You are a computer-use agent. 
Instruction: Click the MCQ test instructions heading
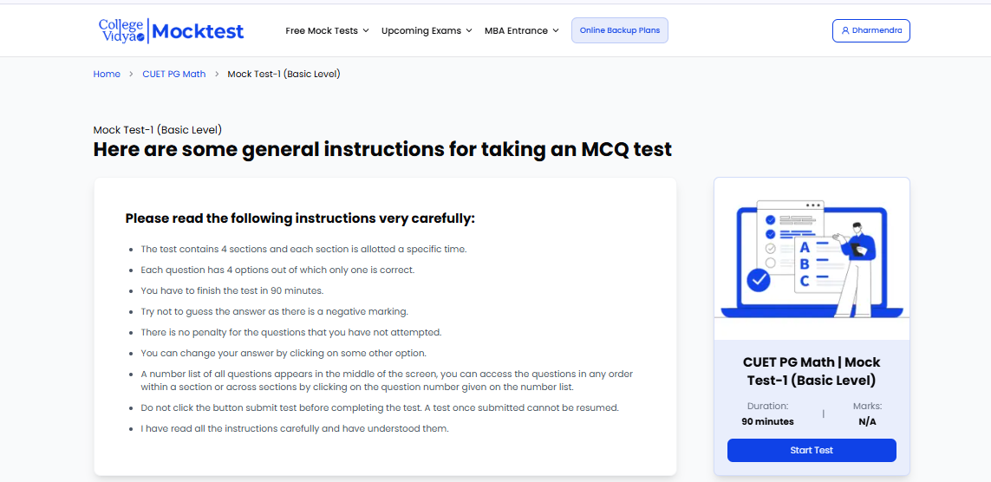382,149
